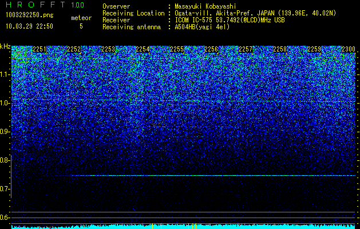
Task: Click the 1.1 kHz frequency label
Action: tap(5, 74)
